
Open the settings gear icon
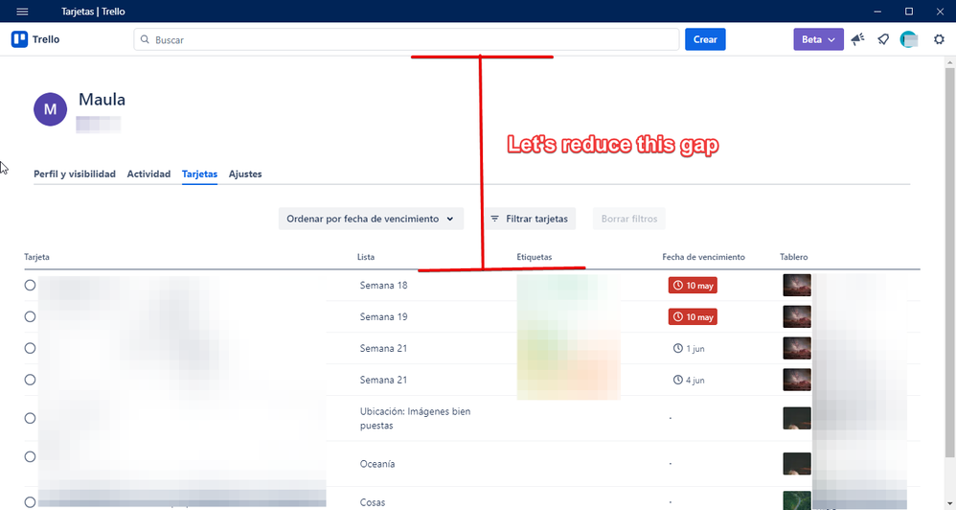click(x=939, y=39)
